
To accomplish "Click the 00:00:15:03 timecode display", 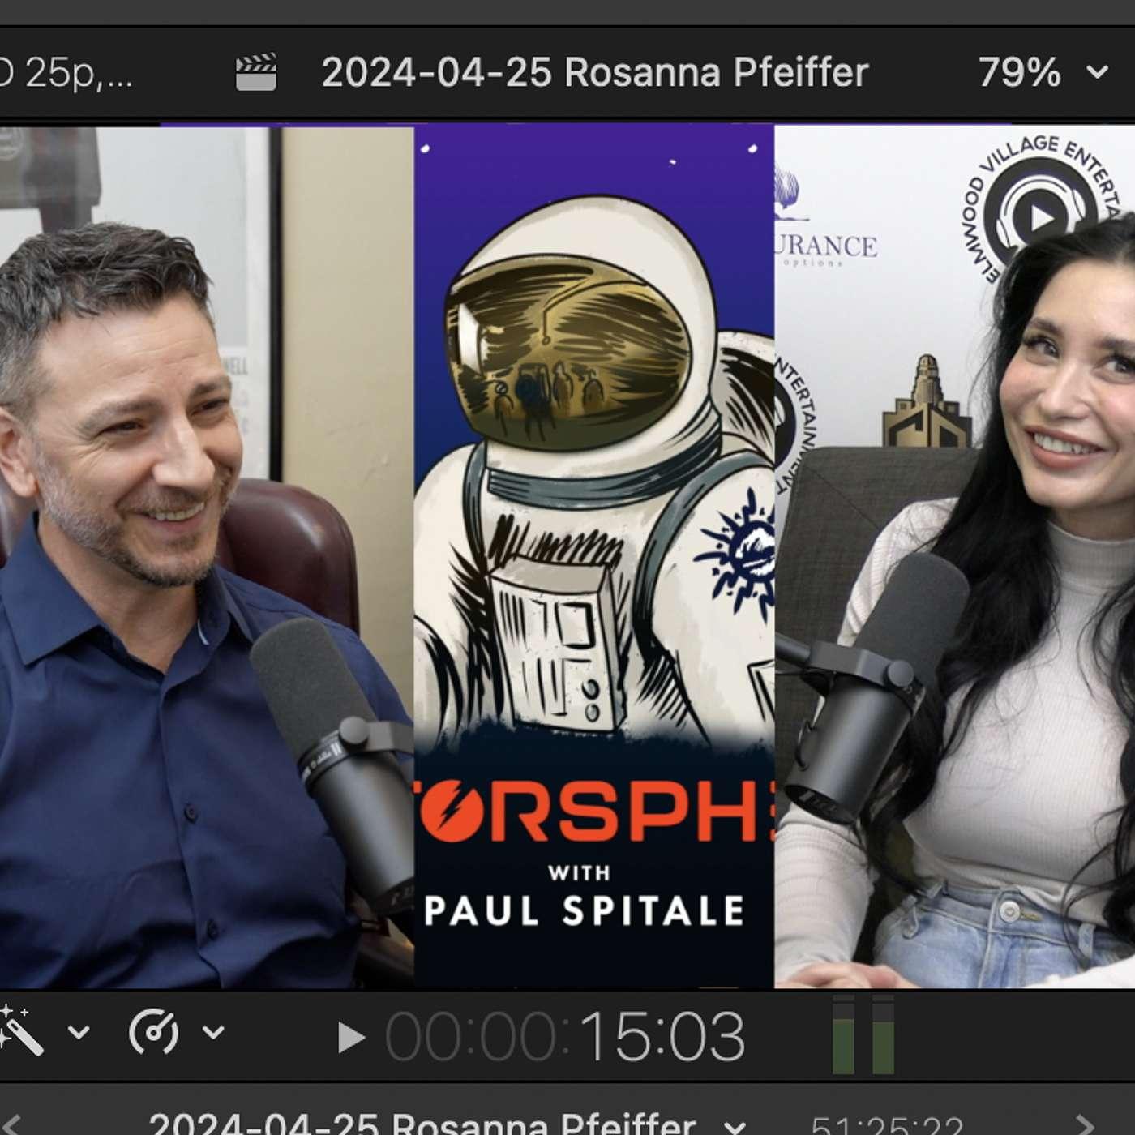I will tap(565, 1036).
